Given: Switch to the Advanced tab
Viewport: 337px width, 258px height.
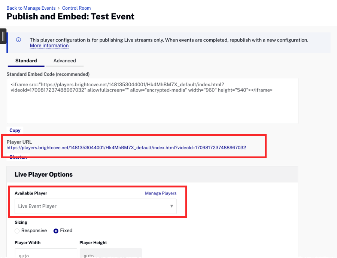Looking at the screenshot, I should click(x=64, y=60).
